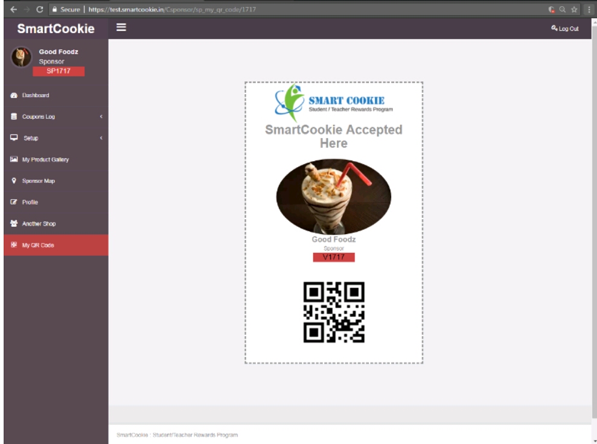This screenshot has height=444, width=597.
Task: Click the Log Out link
Action: coord(565,28)
